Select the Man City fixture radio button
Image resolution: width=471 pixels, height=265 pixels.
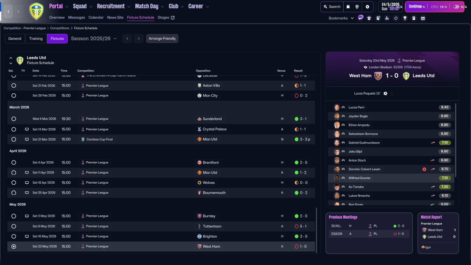[x=14, y=95]
